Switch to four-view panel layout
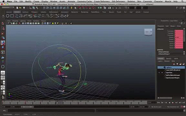Screen dimensions: 186x116 click(x=3, y=78)
